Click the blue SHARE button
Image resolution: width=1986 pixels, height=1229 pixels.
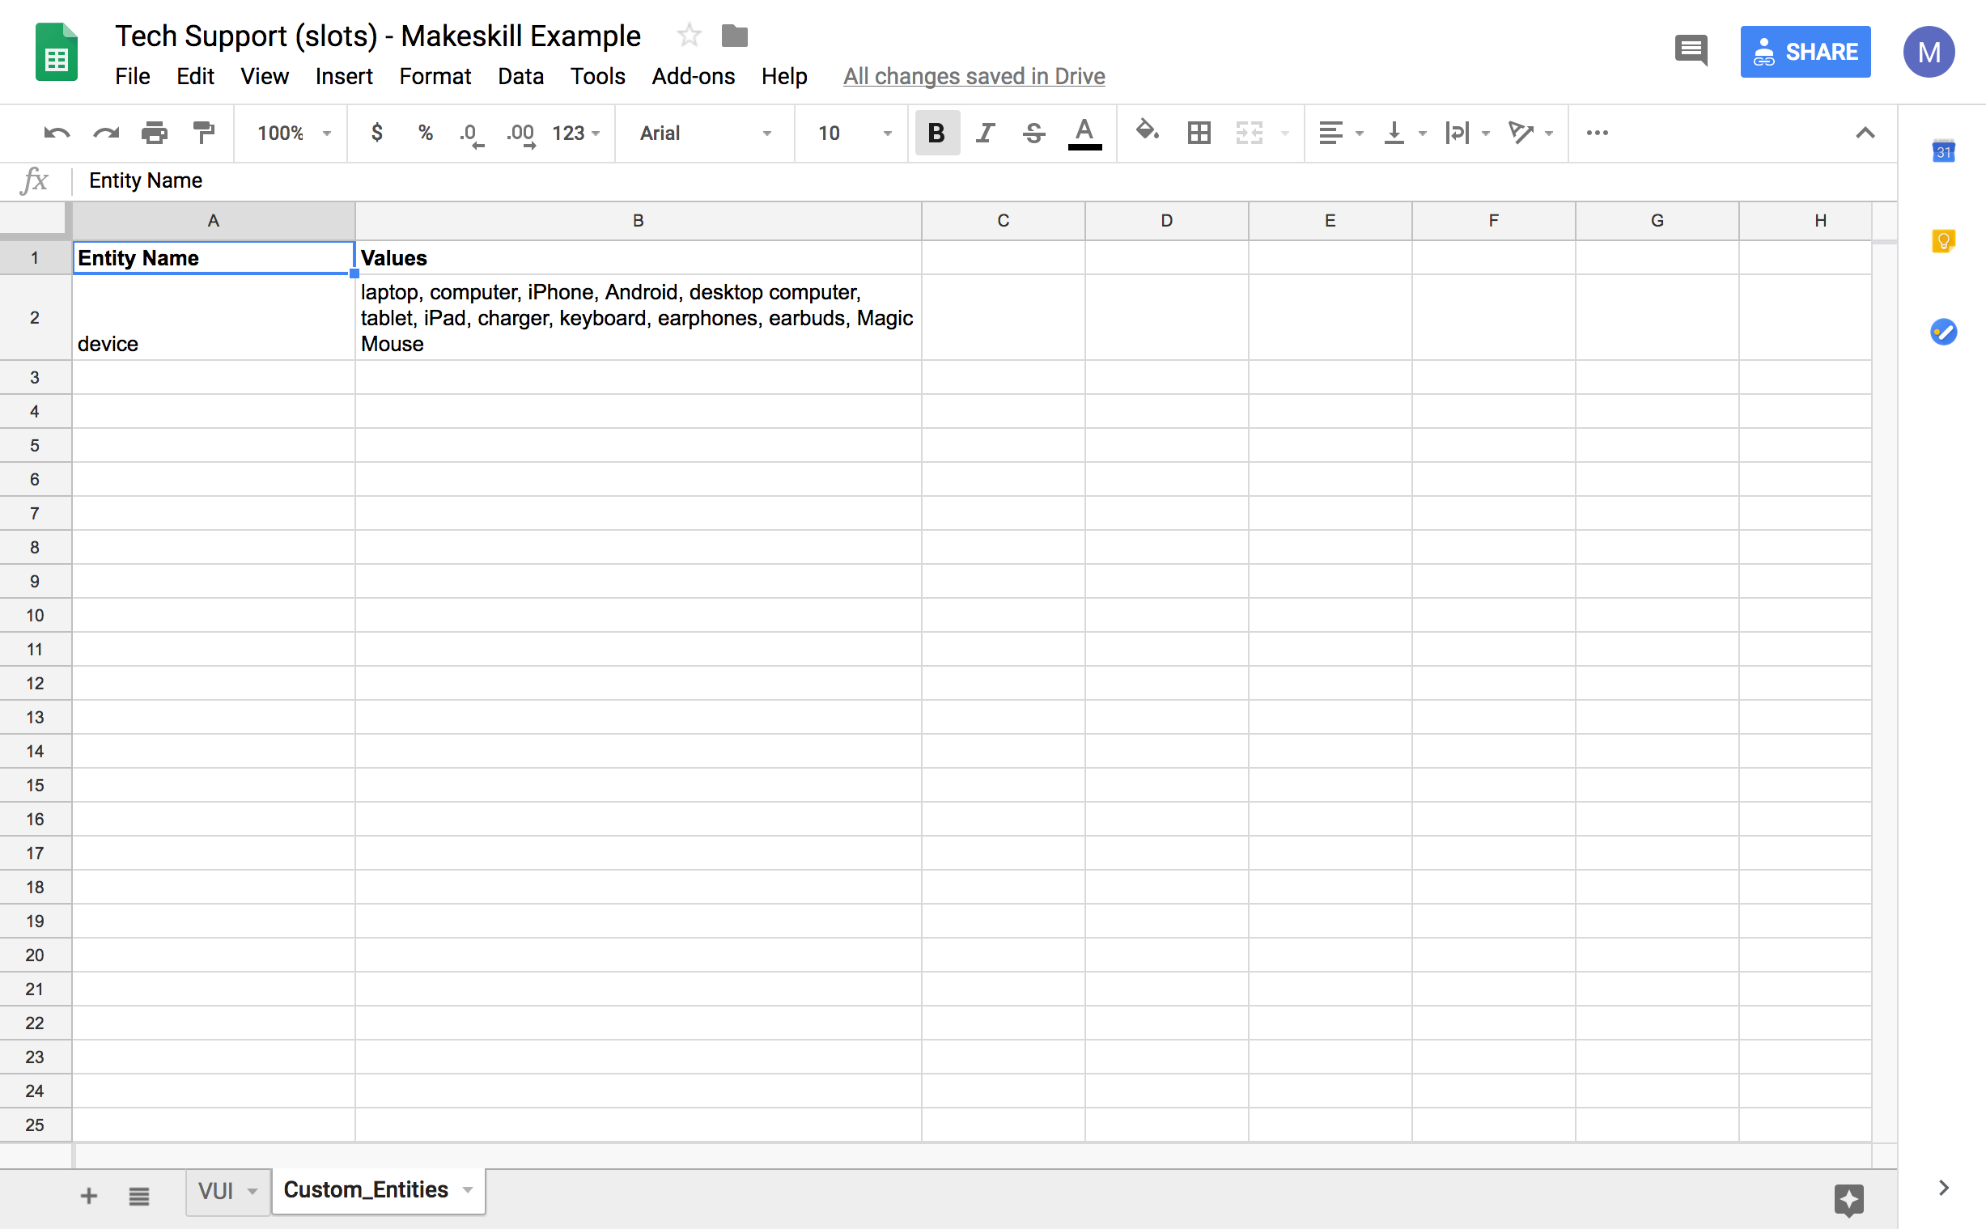tap(1805, 52)
